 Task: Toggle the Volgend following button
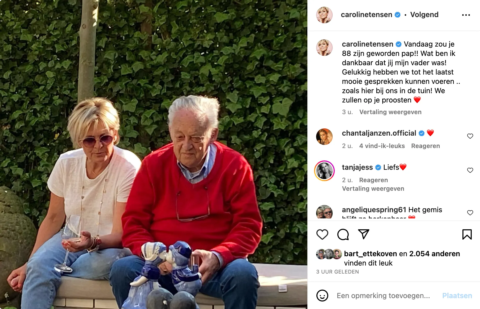424,15
